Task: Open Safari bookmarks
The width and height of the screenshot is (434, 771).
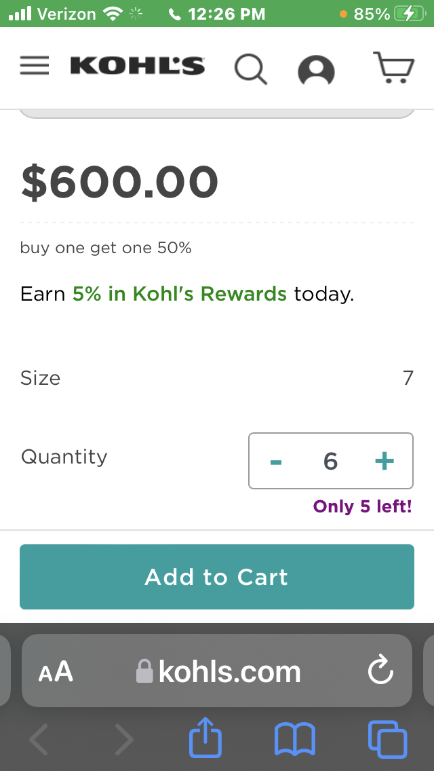Action: click(x=294, y=739)
